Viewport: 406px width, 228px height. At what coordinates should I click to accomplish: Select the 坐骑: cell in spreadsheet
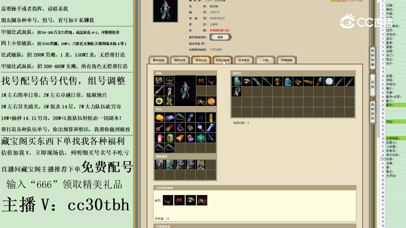396,51
